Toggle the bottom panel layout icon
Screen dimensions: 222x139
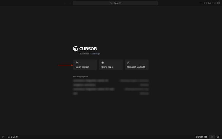(210, 3)
